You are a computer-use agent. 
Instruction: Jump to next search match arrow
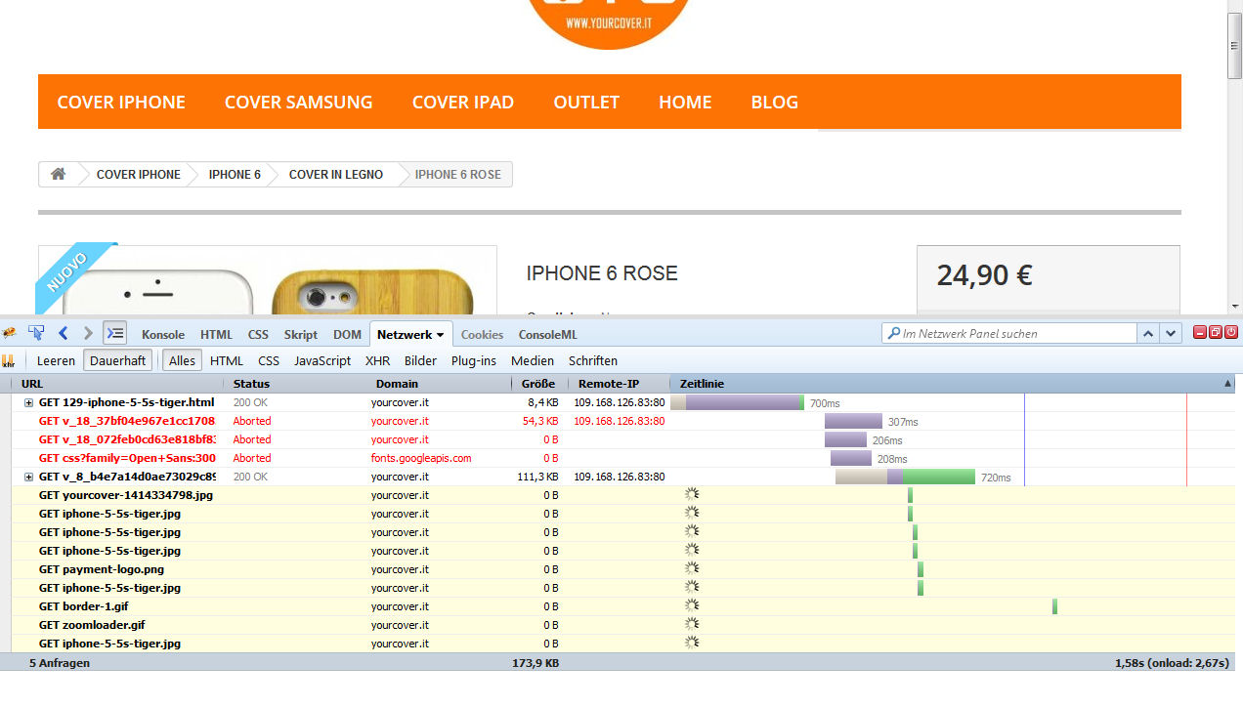(x=1172, y=333)
